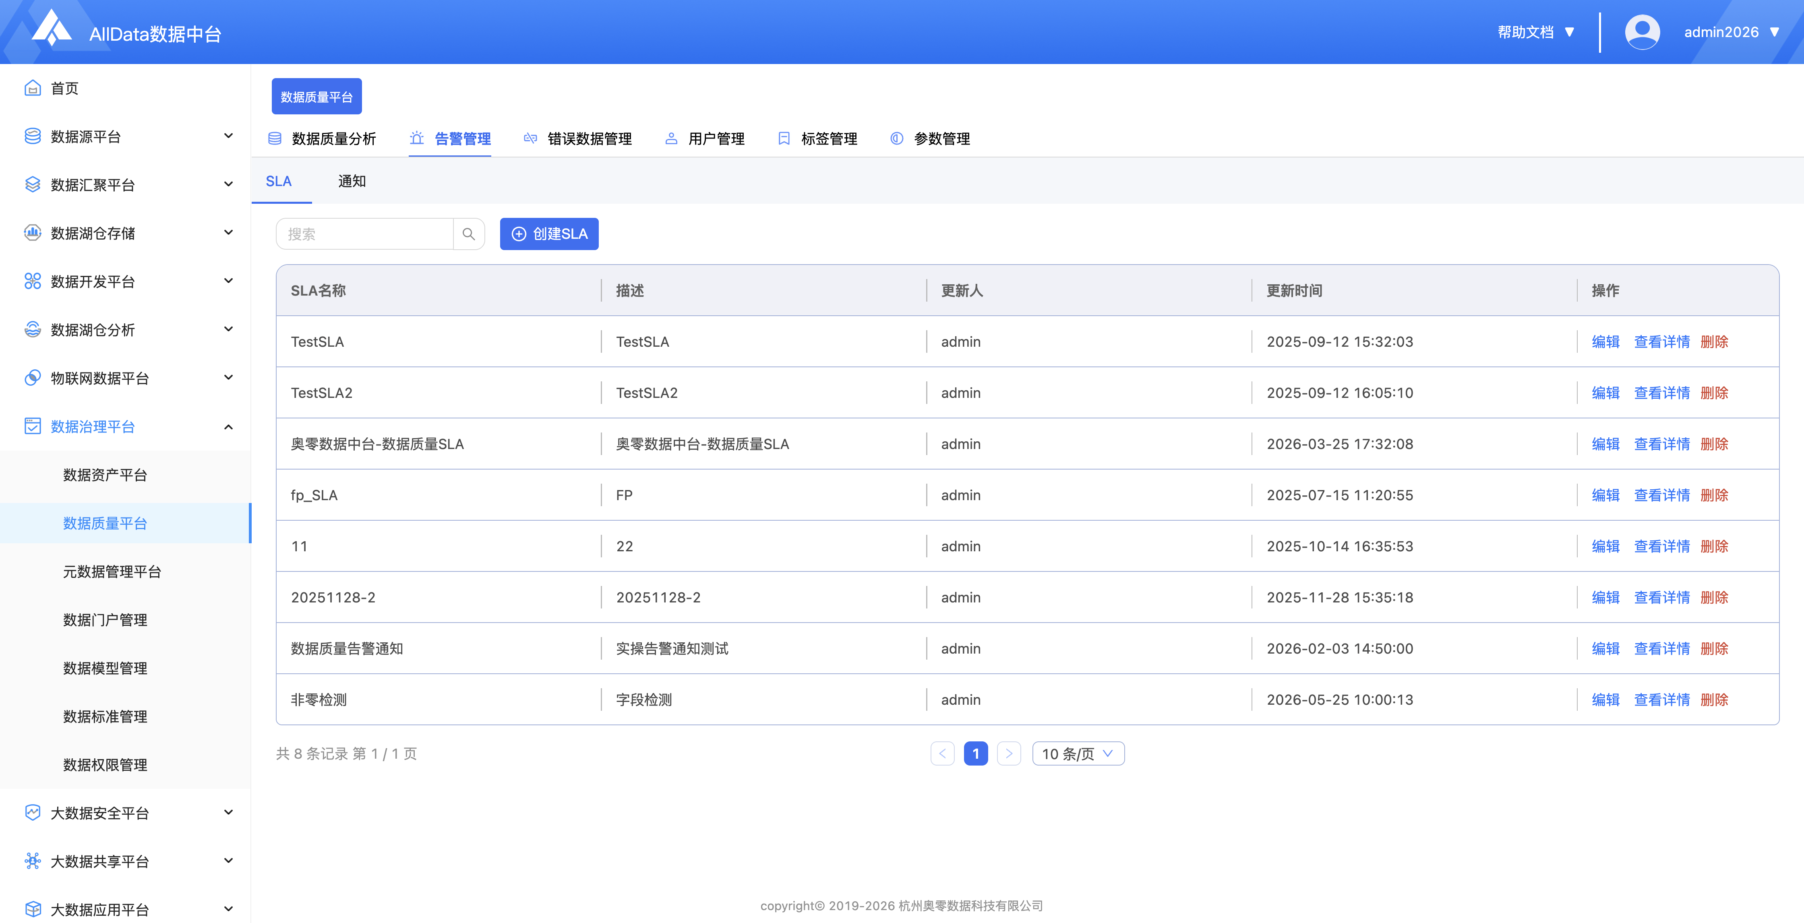The height and width of the screenshot is (923, 1804).
Task: Click the 搜索 search input field
Action: (365, 234)
